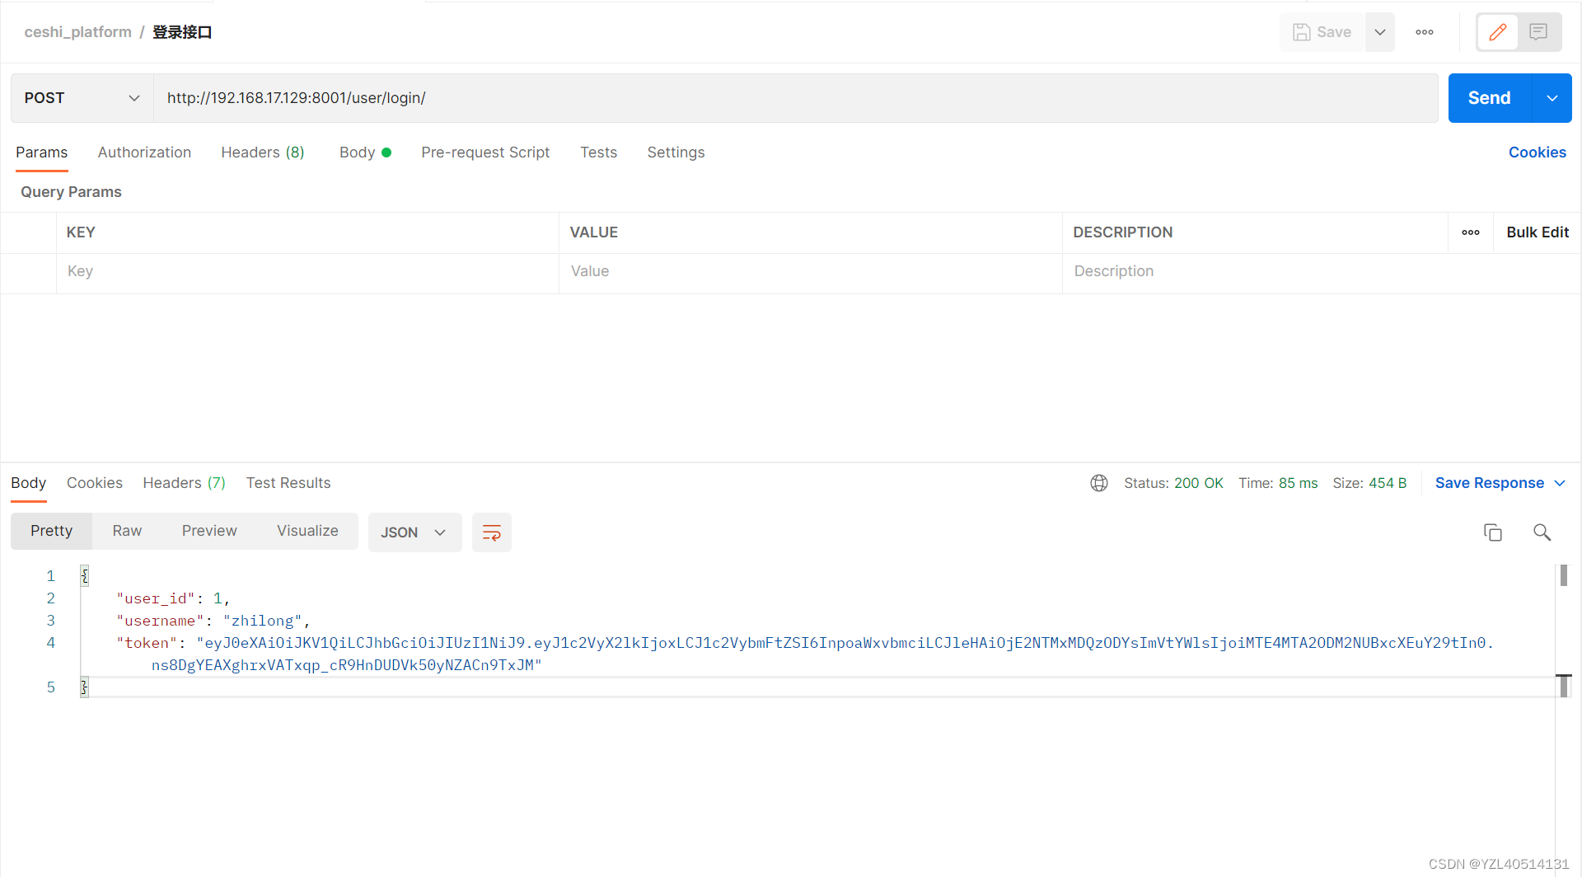Viewport: 1582px width, 877px height.
Task: Click the Value input cell
Action: [811, 272]
